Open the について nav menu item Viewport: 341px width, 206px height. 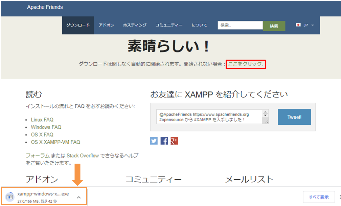(x=199, y=25)
